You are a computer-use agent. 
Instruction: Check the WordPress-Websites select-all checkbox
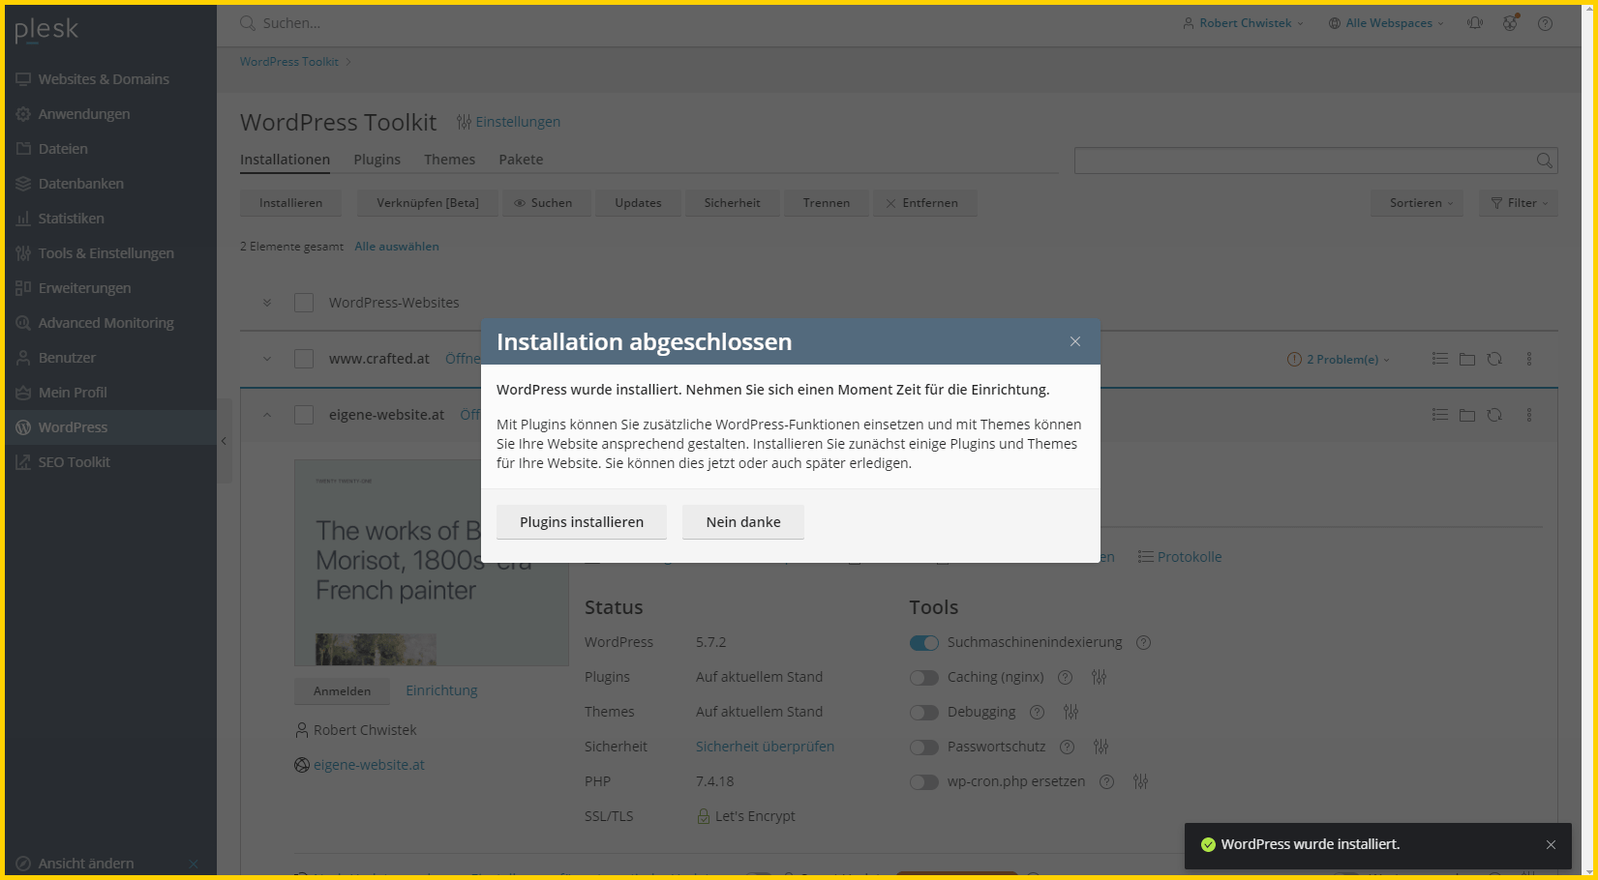pos(304,303)
